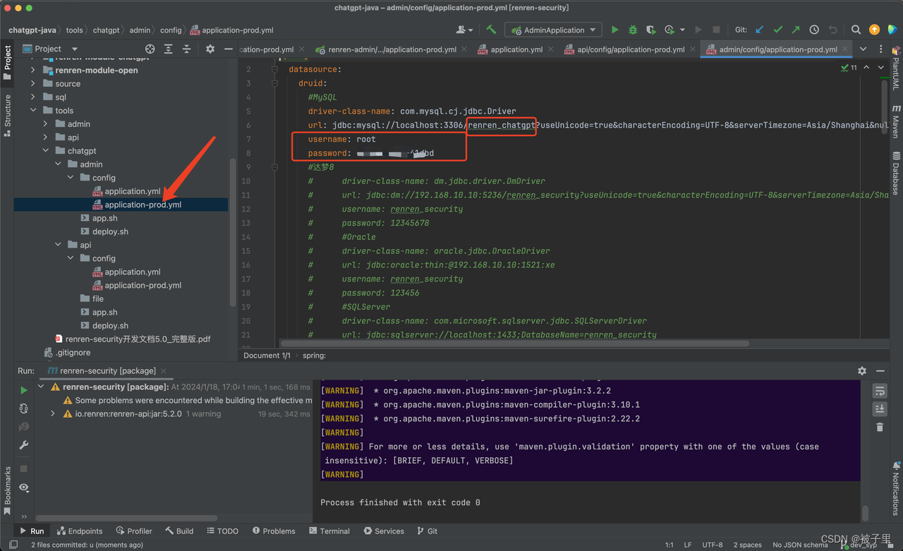Click Git Update Project blue arrow
The image size is (903, 551).
[x=760, y=30]
